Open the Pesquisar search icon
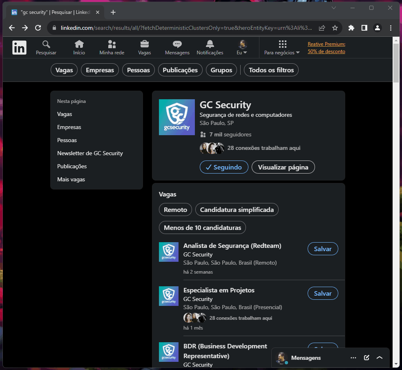The width and height of the screenshot is (402, 370). tap(46, 48)
